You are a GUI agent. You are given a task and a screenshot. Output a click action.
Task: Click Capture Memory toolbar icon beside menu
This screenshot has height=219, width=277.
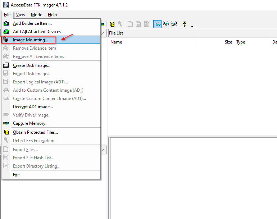(103, 24)
